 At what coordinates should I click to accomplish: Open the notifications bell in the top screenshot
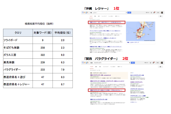[x=154, y=12]
